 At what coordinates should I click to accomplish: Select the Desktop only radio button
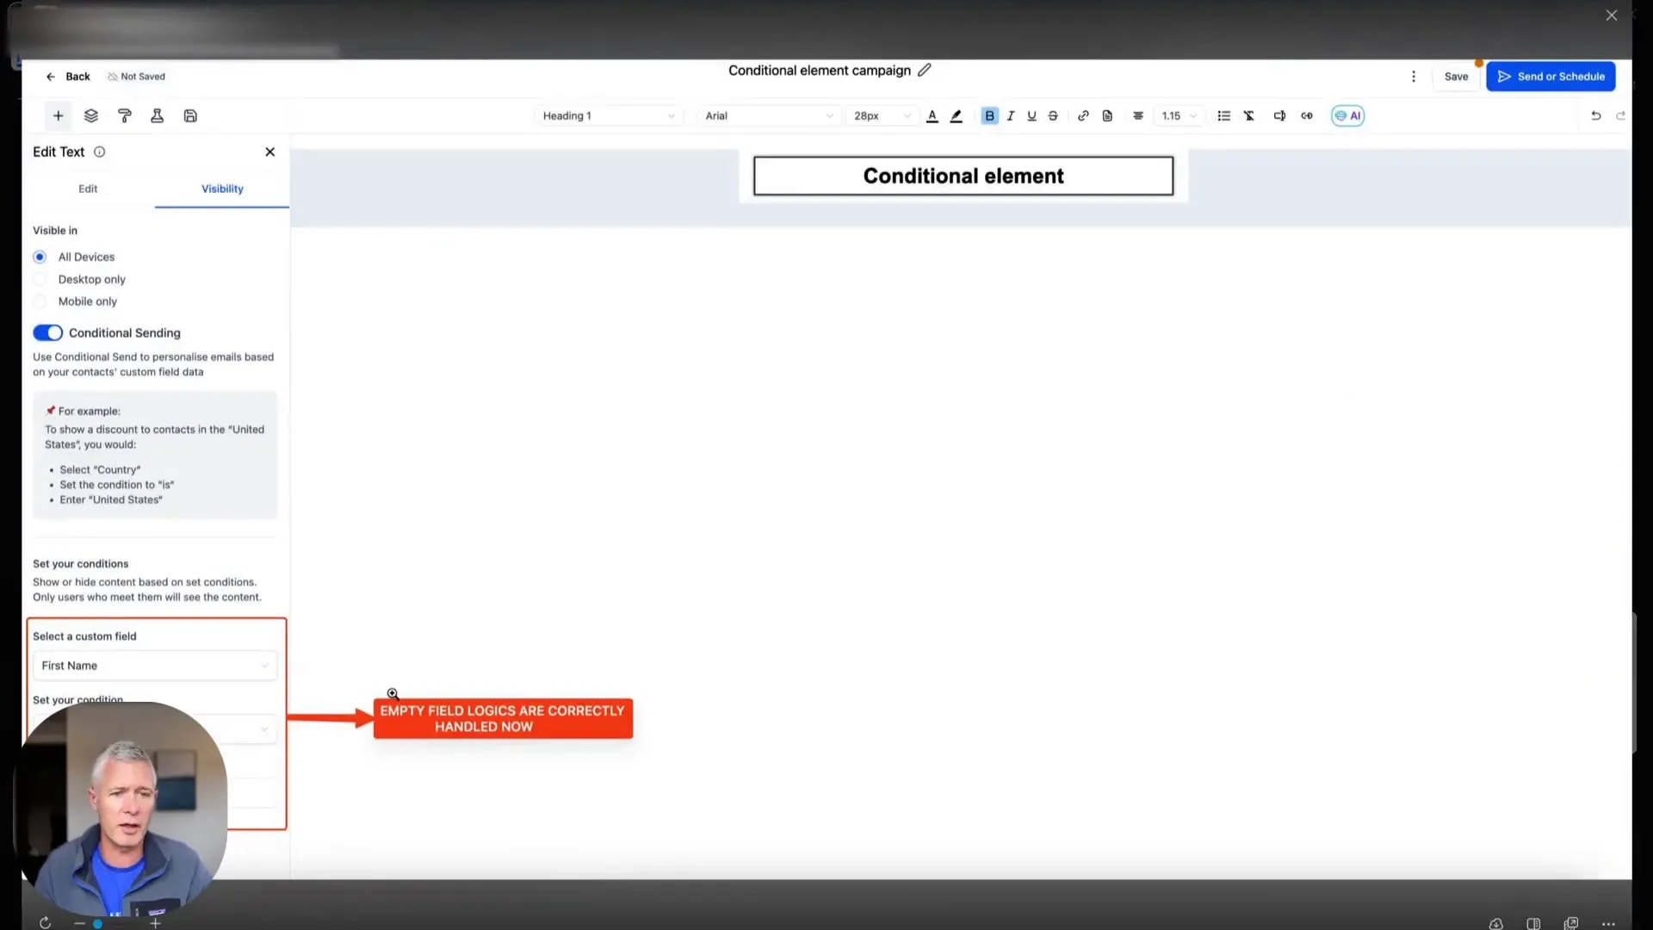(x=40, y=279)
